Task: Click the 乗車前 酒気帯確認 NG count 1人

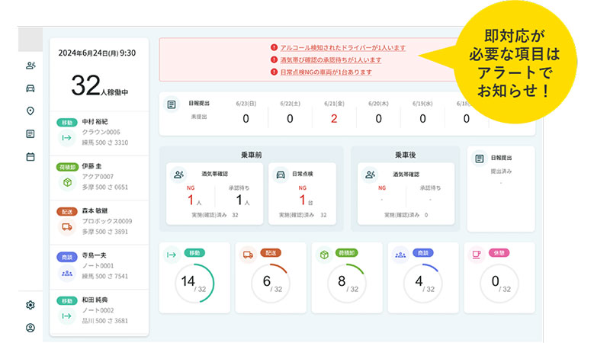Action: [194, 200]
